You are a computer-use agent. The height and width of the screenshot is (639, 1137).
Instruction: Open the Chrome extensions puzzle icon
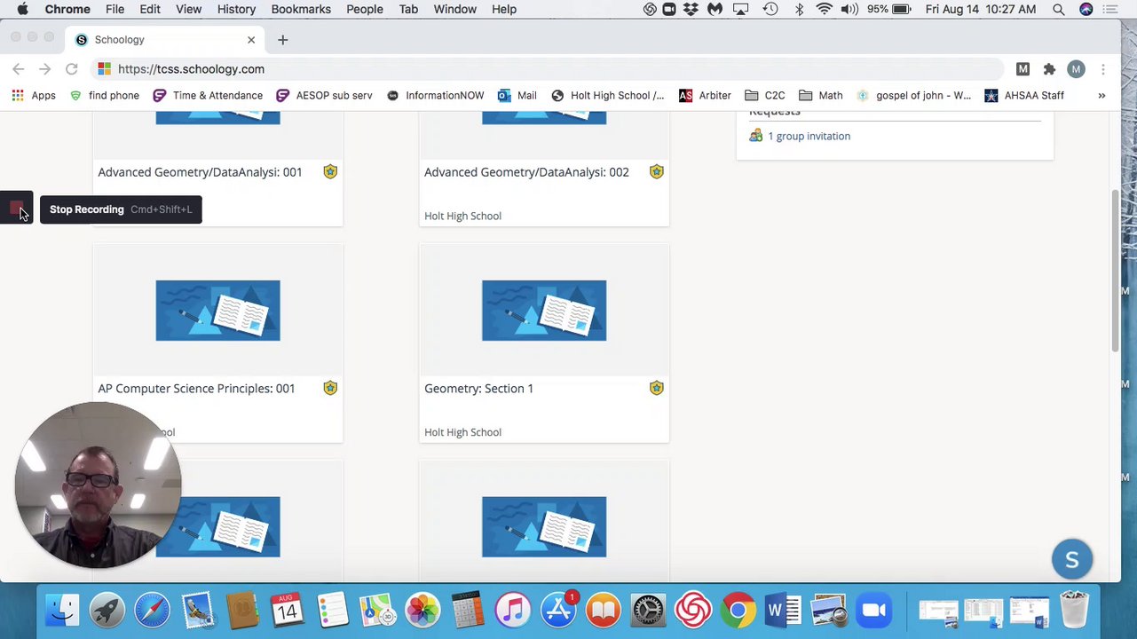[1049, 68]
